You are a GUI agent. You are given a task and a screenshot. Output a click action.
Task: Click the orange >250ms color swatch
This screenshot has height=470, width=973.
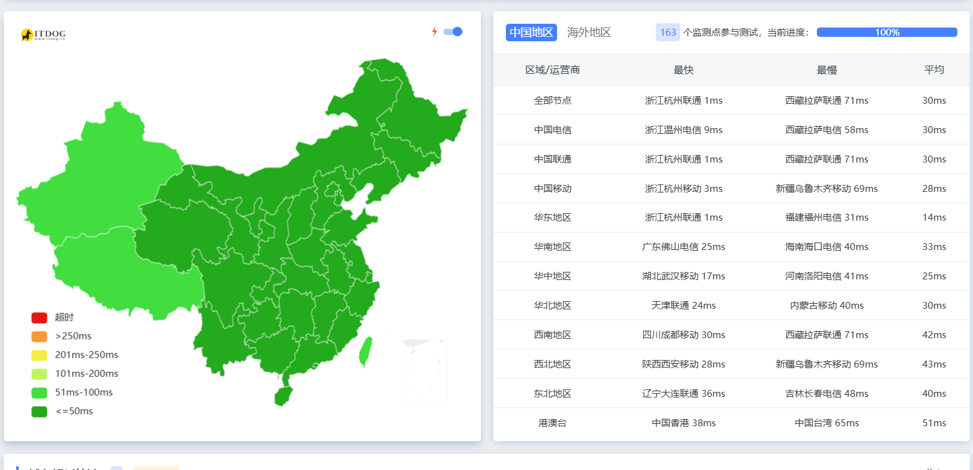click(39, 336)
